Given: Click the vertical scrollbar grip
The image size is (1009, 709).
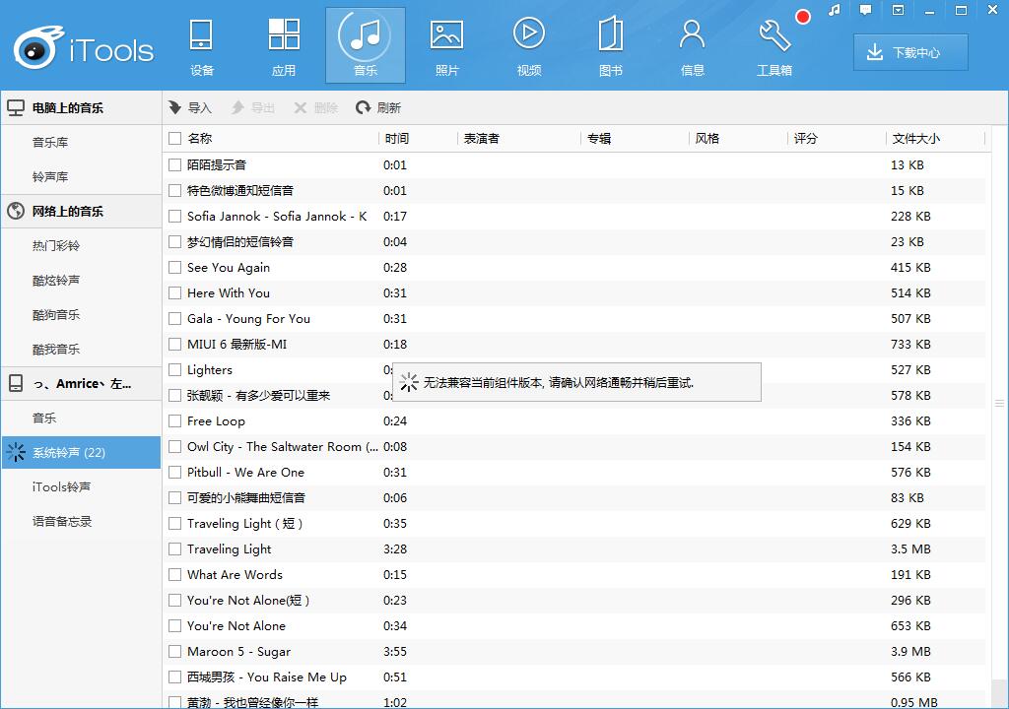Looking at the screenshot, I should point(999,404).
